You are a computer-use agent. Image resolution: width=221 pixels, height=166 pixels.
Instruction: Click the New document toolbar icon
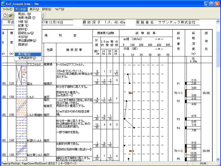(5, 15)
